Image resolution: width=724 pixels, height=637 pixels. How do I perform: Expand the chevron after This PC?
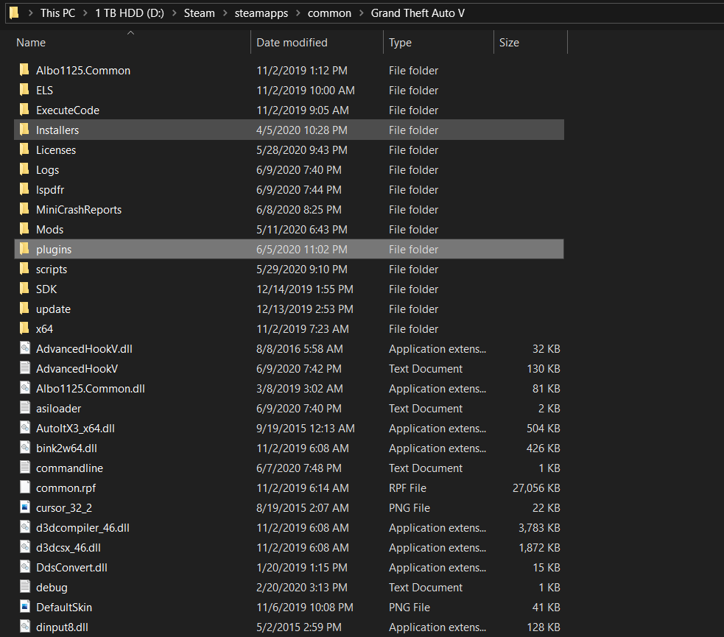85,13
